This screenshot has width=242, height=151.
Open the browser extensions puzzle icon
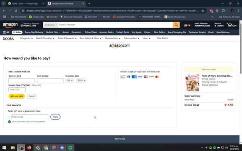223,11
